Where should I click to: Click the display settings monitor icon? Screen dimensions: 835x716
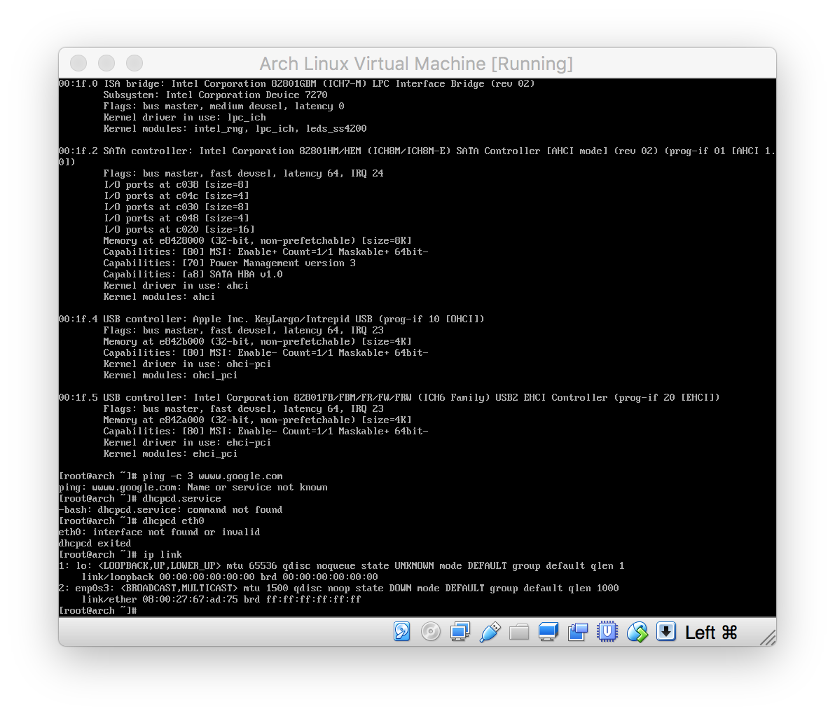click(548, 632)
